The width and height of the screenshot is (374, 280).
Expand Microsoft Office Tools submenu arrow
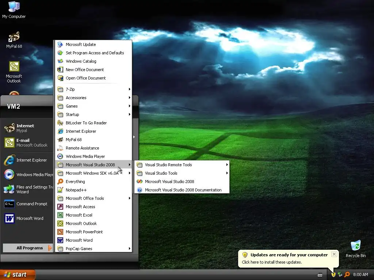[x=130, y=198]
